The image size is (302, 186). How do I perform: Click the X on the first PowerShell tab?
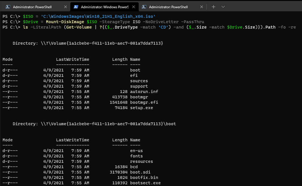pos(66,6)
